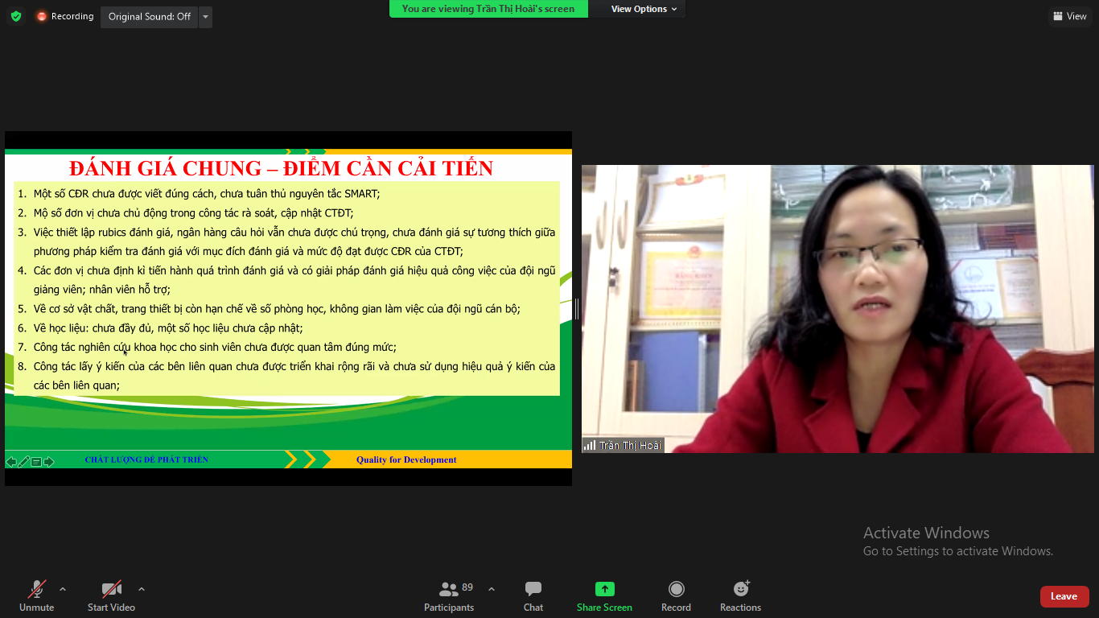Viewport: 1099px width, 618px height.
Task: Unmute the microphone
Action: pyautogui.click(x=37, y=596)
